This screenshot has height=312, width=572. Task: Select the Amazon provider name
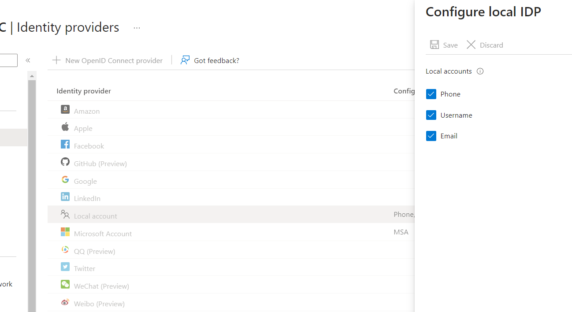click(87, 111)
